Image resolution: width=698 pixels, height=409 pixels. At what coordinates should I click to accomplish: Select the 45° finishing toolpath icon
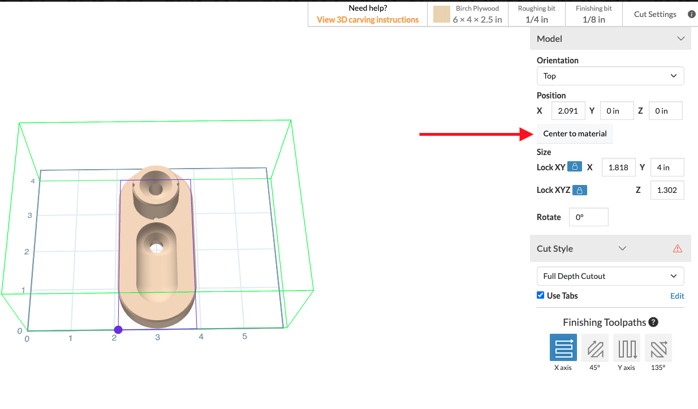(x=595, y=347)
